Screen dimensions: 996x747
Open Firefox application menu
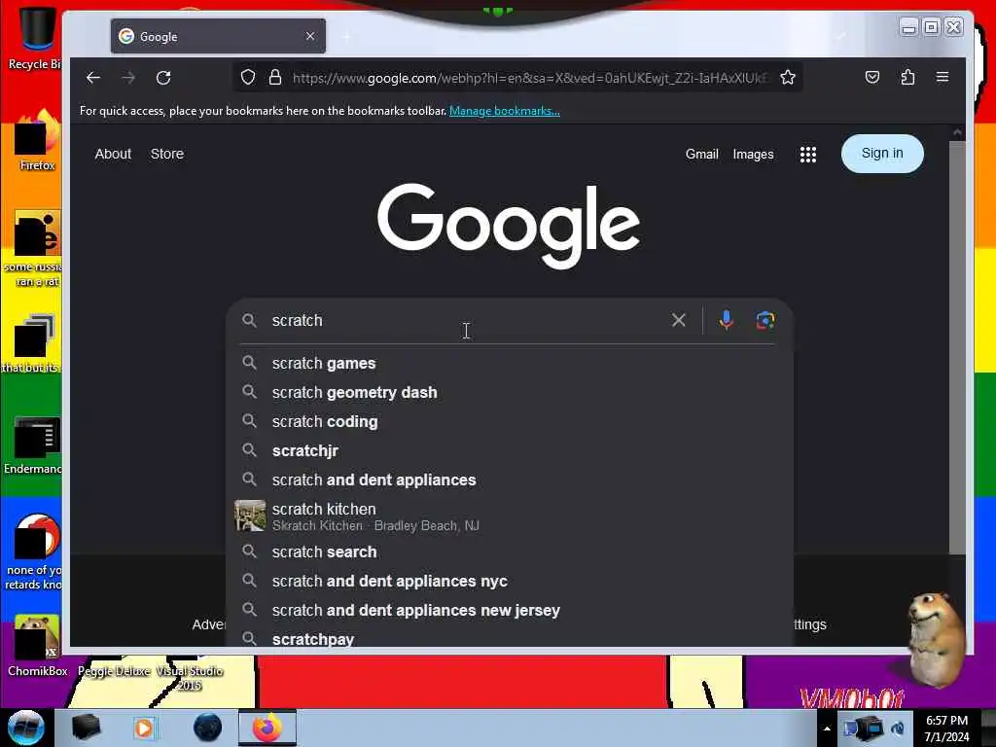point(943,77)
